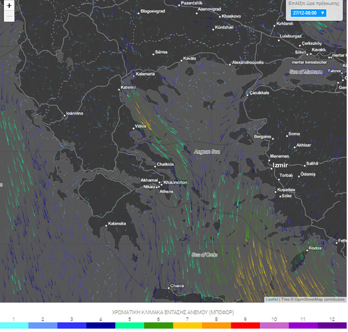The width and height of the screenshot is (348, 332).
Task: Select the yellow Beaufort 7 color swatch
Action: point(188,325)
